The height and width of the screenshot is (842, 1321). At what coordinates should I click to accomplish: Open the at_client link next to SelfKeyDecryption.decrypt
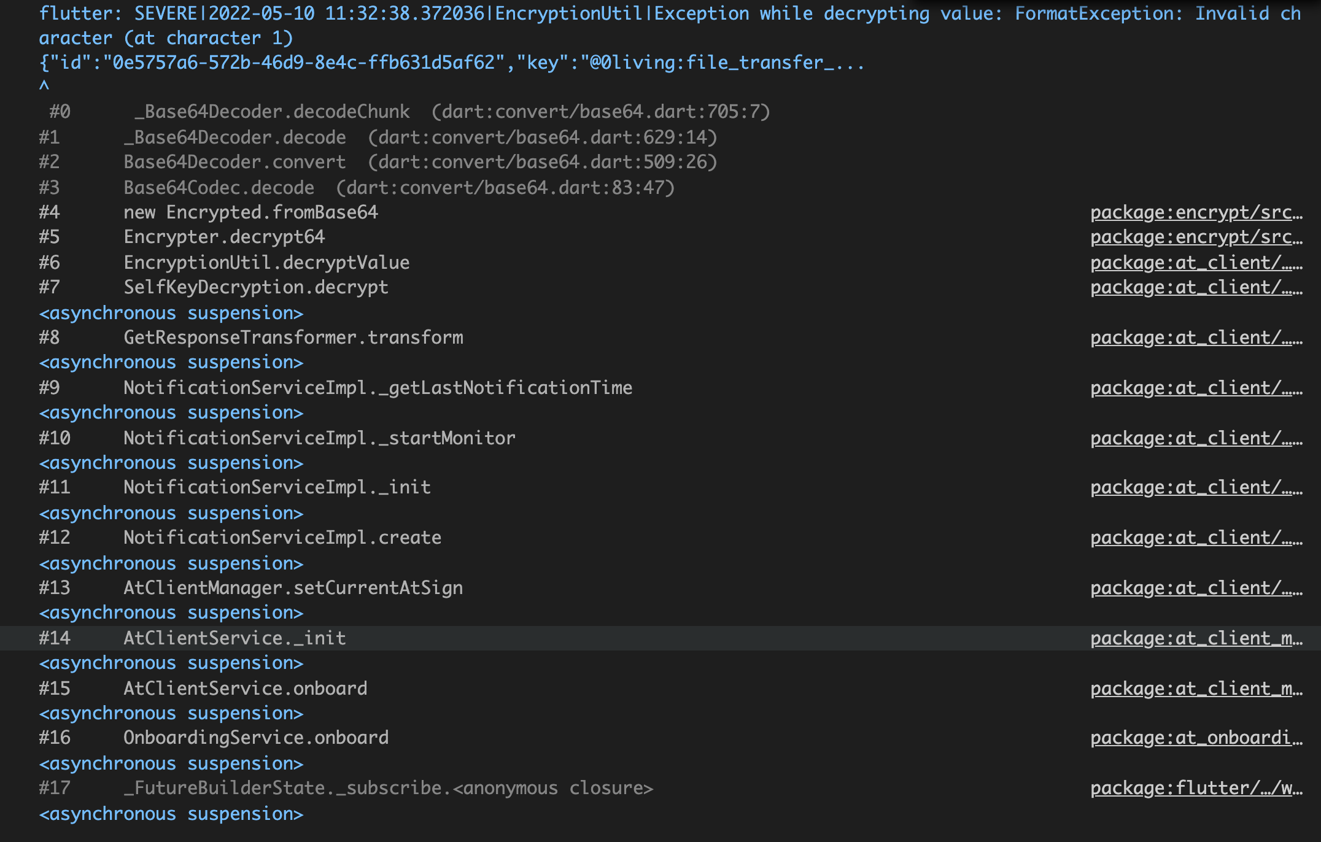coord(1194,287)
